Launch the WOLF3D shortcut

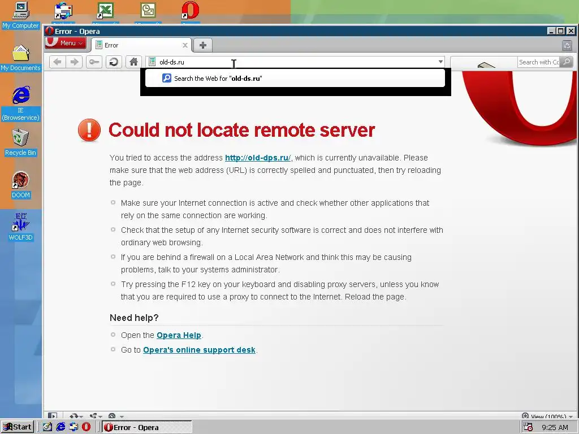[x=21, y=227]
